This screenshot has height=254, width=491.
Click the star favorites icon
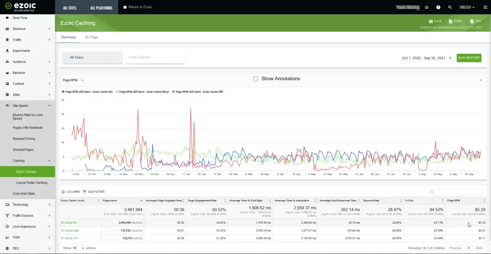coord(427,7)
